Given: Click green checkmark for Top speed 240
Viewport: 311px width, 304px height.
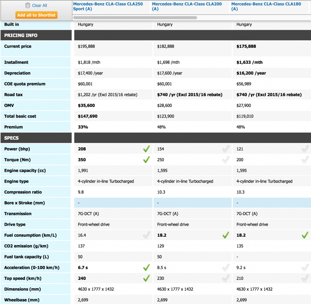Looking at the screenshot, I should (x=146, y=278).
